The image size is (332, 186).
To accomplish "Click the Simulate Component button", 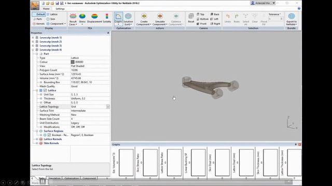I will coord(160,19).
